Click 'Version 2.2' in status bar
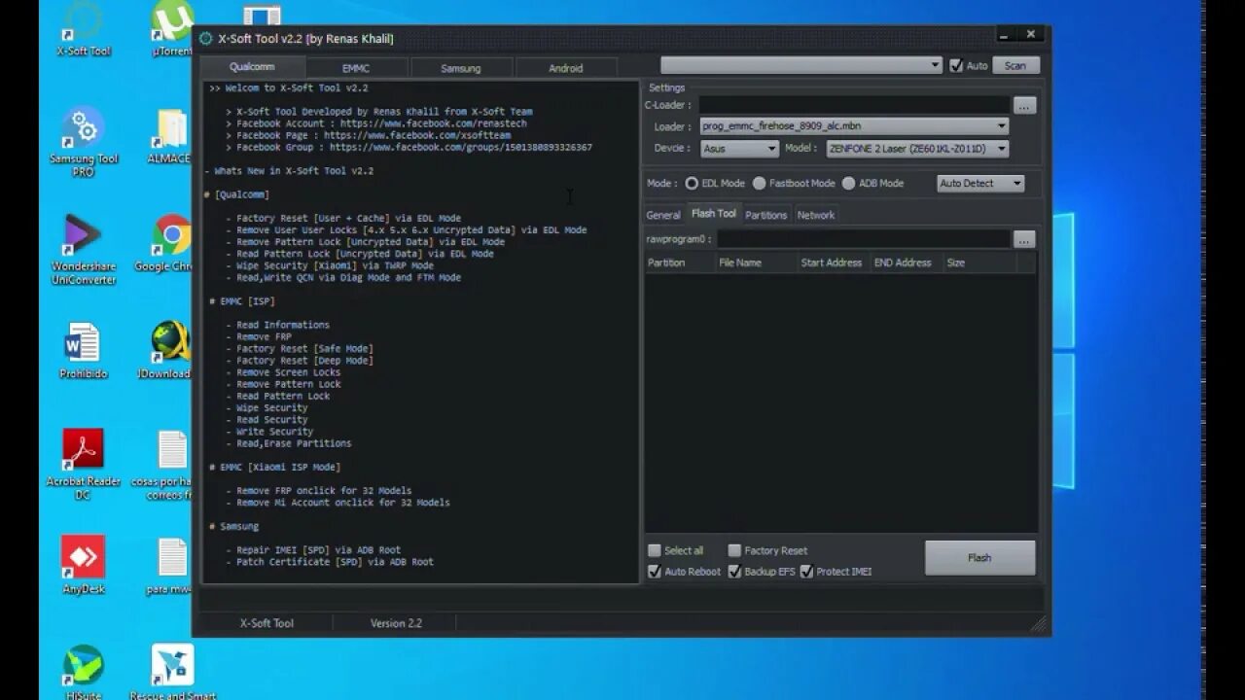Viewport: 1245px width, 700px height. [x=396, y=623]
